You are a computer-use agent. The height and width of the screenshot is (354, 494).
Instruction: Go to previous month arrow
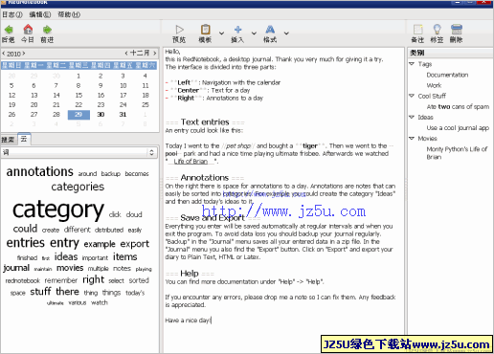point(126,53)
